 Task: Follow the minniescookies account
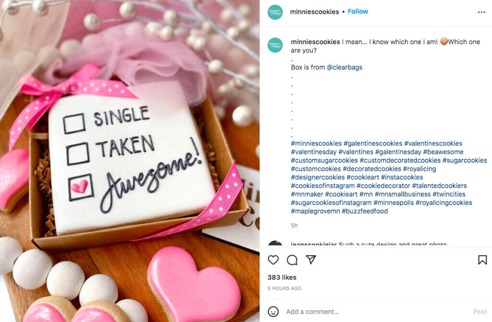(x=357, y=11)
